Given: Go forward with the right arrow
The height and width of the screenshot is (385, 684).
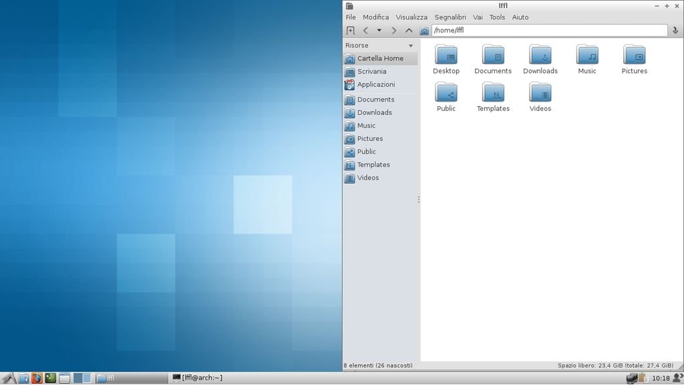Looking at the screenshot, I should click(x=393, y=31).
